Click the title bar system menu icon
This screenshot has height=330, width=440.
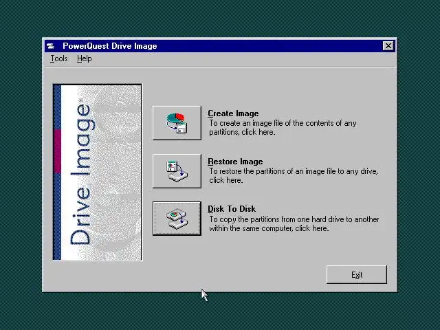tap(51, 46)
